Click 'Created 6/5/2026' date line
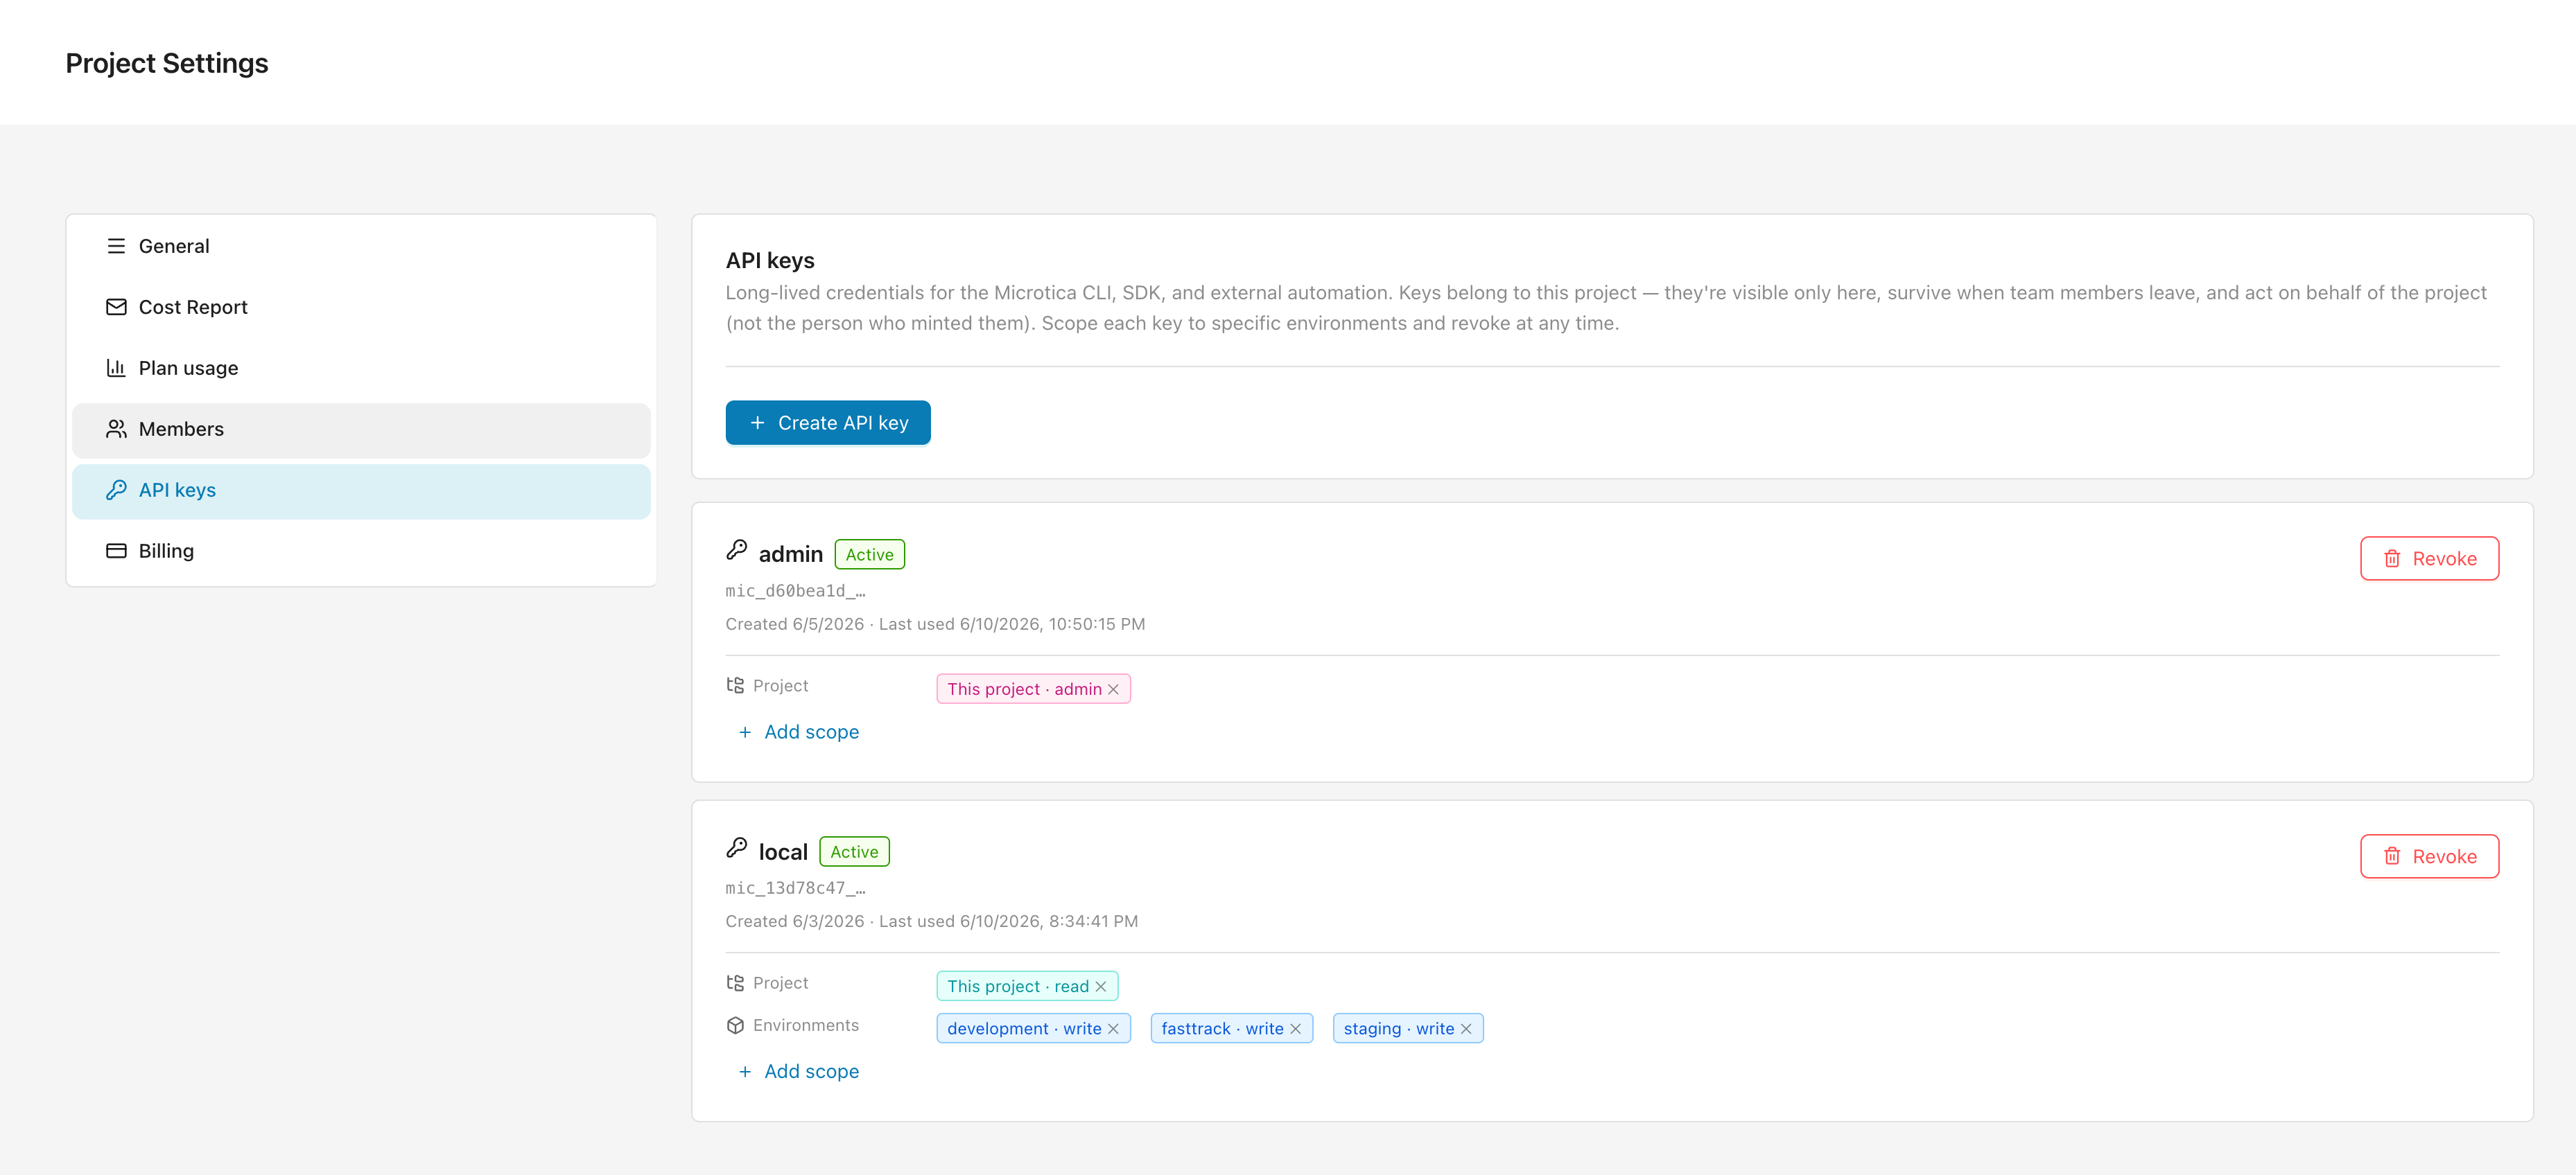 [935, 624]
